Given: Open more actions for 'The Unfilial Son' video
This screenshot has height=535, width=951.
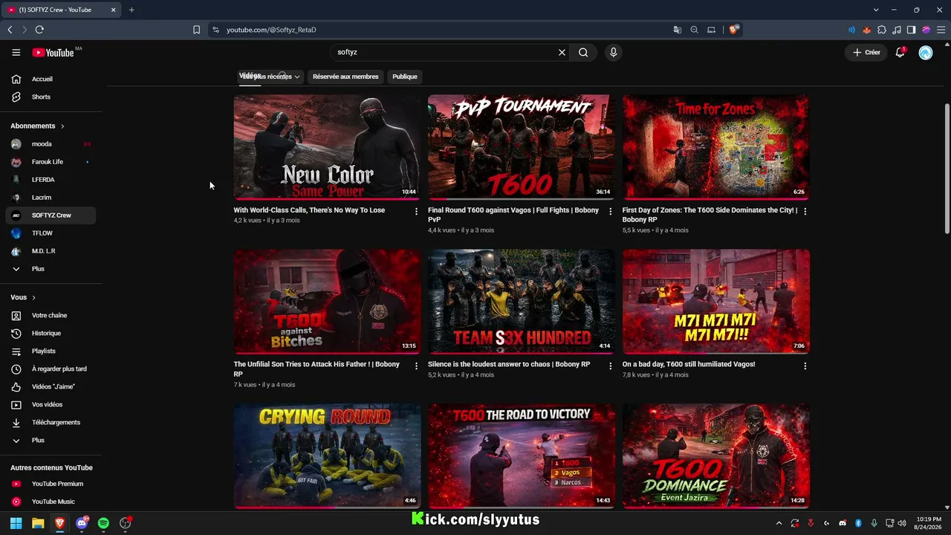Looking at the screenshot, I should tap(416, 366).
